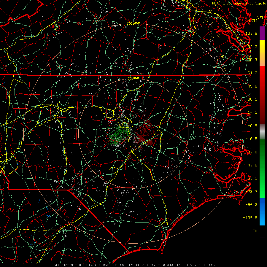The image size is (267, 267).
Task: Click the -109.8 legend value
Action: click(x=250, y=218)
